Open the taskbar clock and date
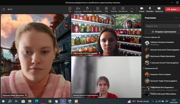The image size is (180, 104). click(174, 101)
